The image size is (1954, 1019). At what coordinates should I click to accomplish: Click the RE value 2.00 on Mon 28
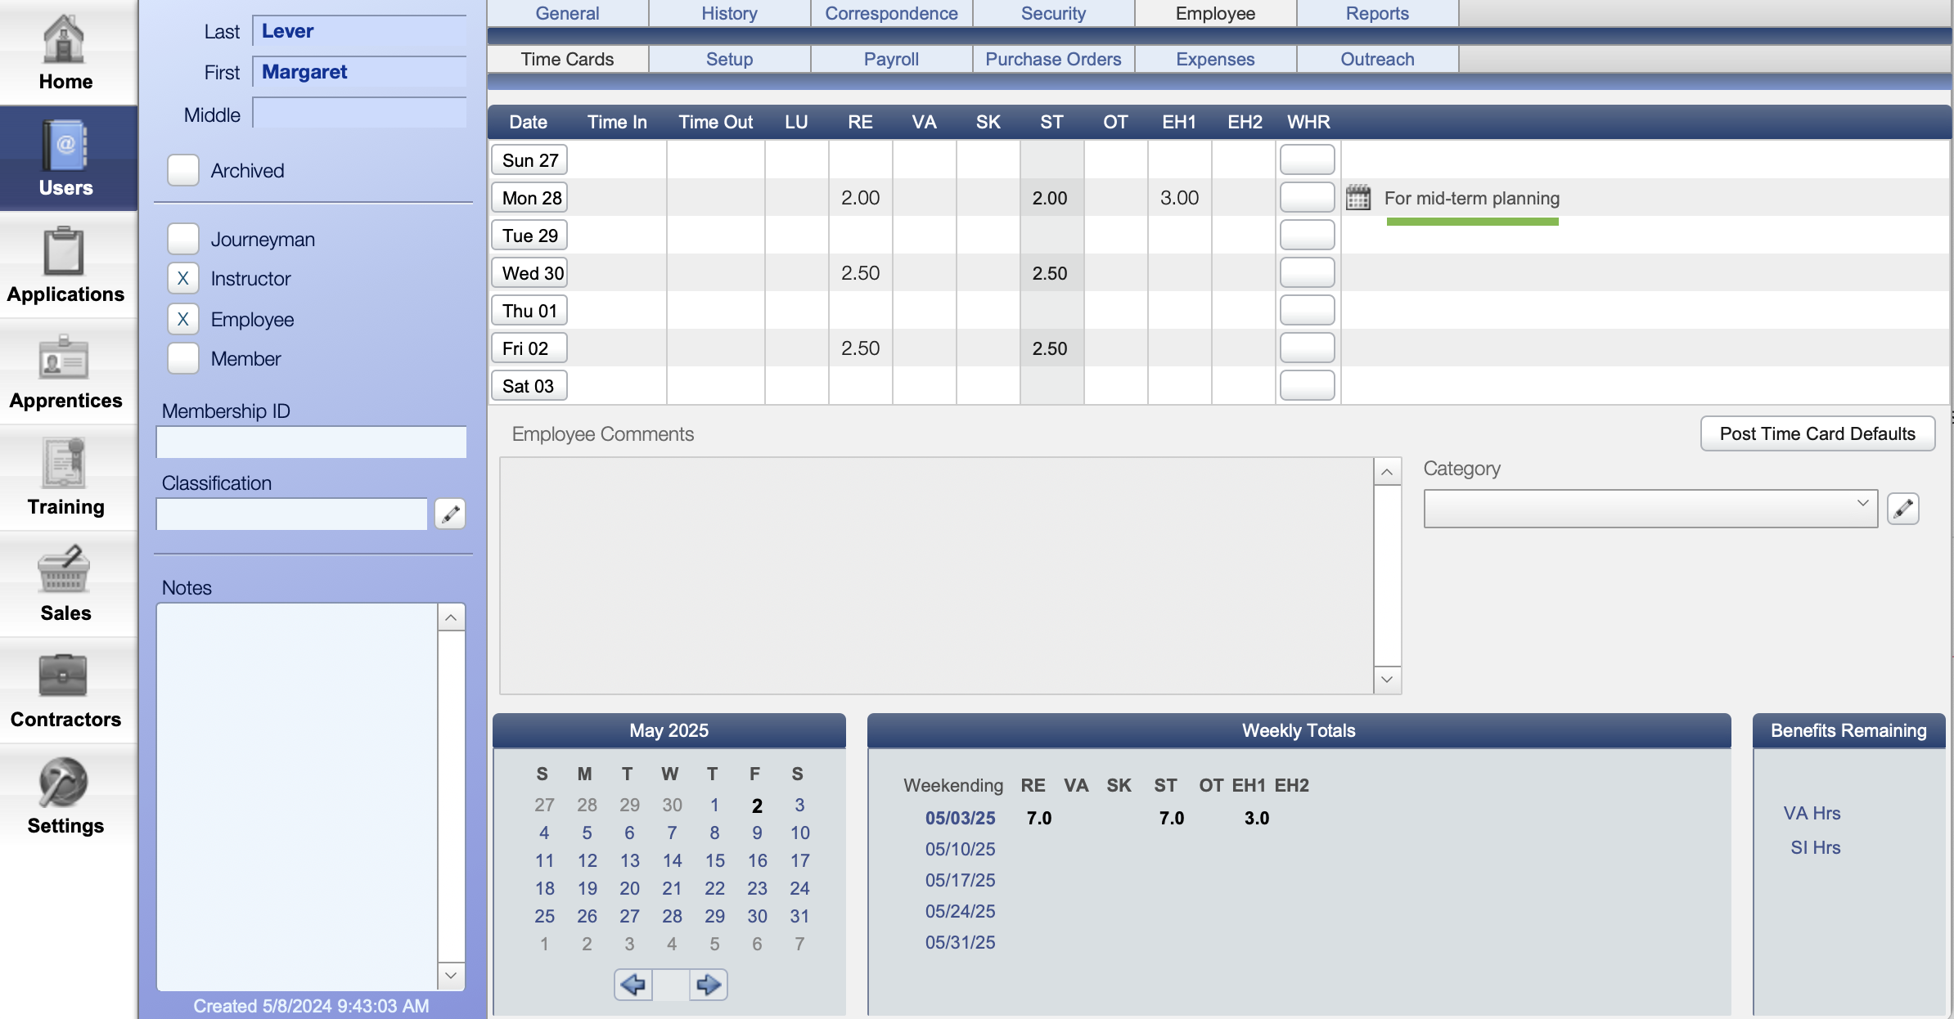pyautogui.click(x=860, y=198)
